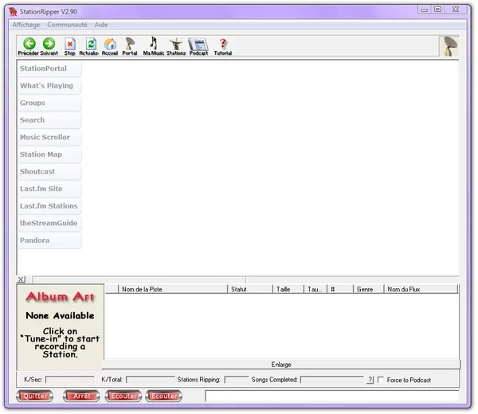Click the Quitter button
This screenshot has height=414, width=478.
35,396
